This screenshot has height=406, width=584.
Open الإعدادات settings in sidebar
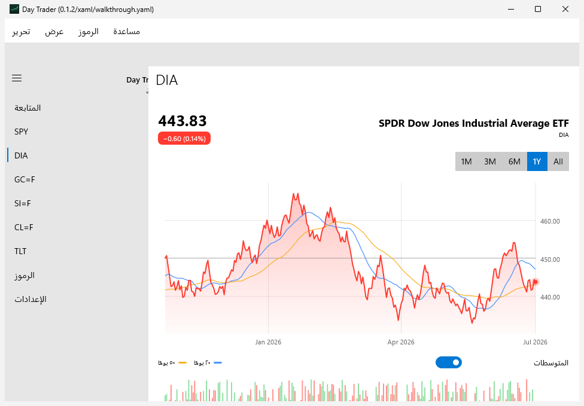(77, 299)
